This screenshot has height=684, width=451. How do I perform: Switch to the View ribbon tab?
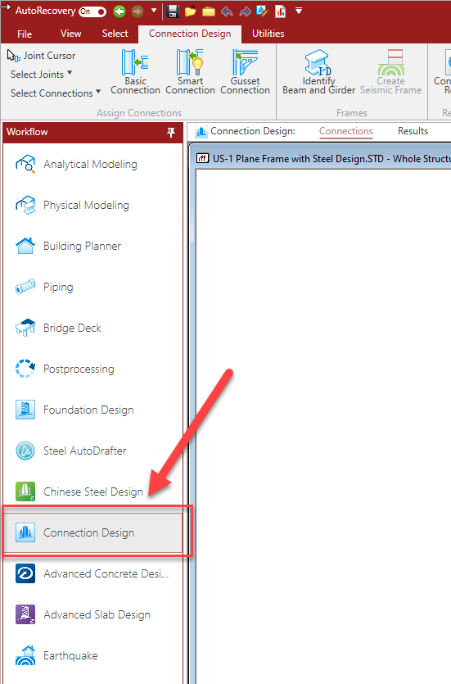point(70,34)
